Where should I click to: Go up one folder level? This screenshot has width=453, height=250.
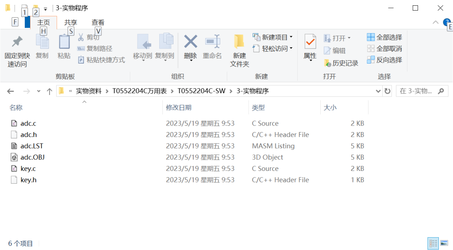pyautogui.click(x=50, y=91)
